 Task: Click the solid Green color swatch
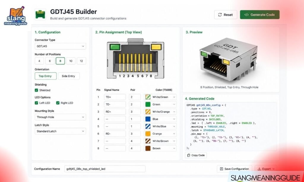click(148, 104)
